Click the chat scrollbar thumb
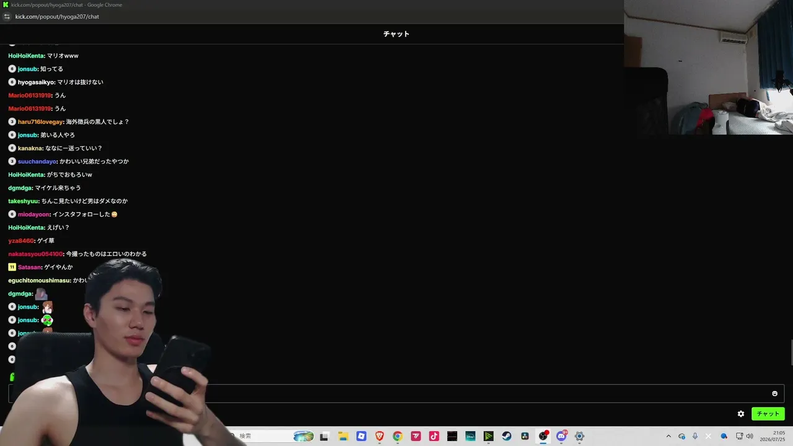The image size is (793, 446). click(791, 352)
